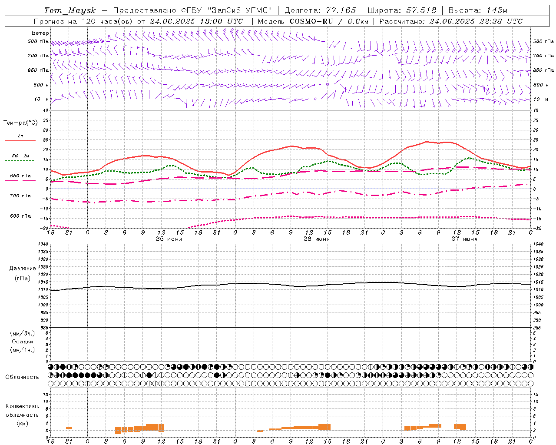Click the "(мм/3ч.)" precipitation unit label
The image size is (556, 445).
[x=23, y=333]
